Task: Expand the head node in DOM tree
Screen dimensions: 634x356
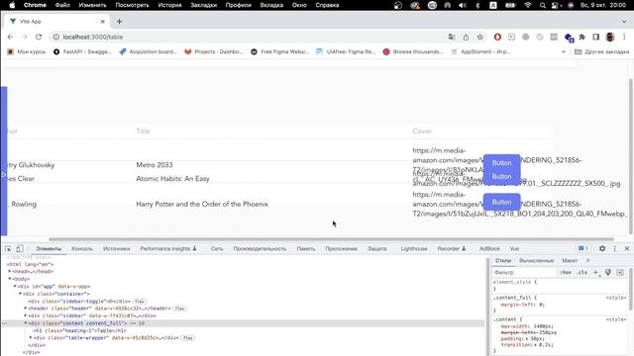Action: pos(10,272)
